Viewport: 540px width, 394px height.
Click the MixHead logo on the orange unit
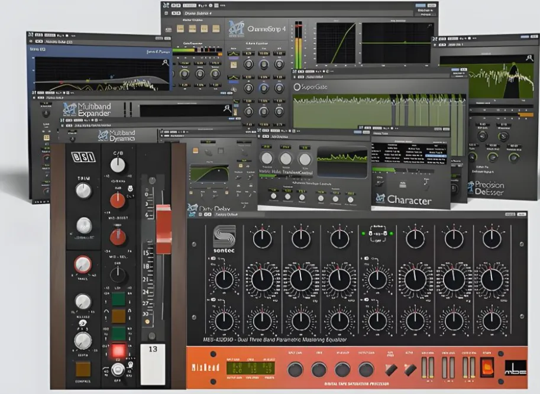[x=206, y=367]
